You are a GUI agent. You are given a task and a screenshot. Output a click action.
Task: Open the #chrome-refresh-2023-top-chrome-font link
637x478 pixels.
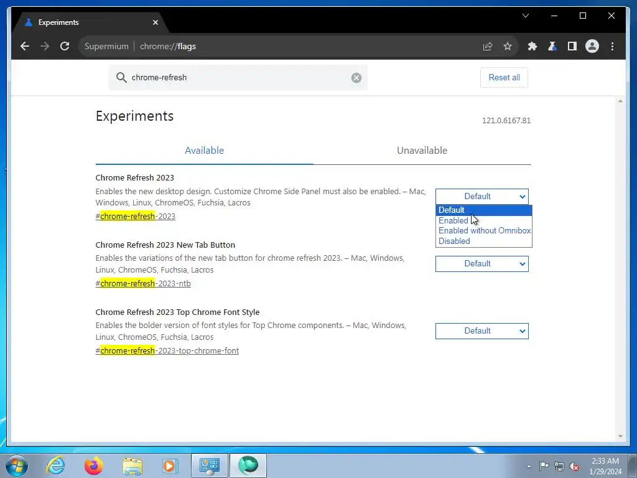pos(167,351)
